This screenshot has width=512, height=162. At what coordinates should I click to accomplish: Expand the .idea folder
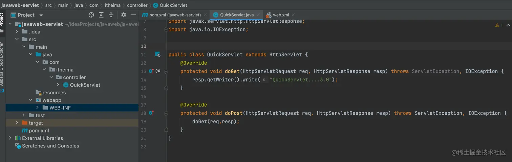17,32
